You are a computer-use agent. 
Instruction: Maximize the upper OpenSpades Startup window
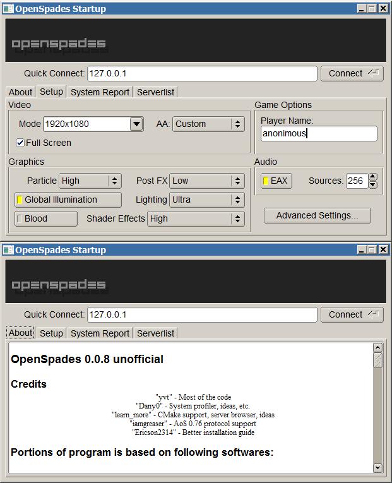tap(372, 9)
